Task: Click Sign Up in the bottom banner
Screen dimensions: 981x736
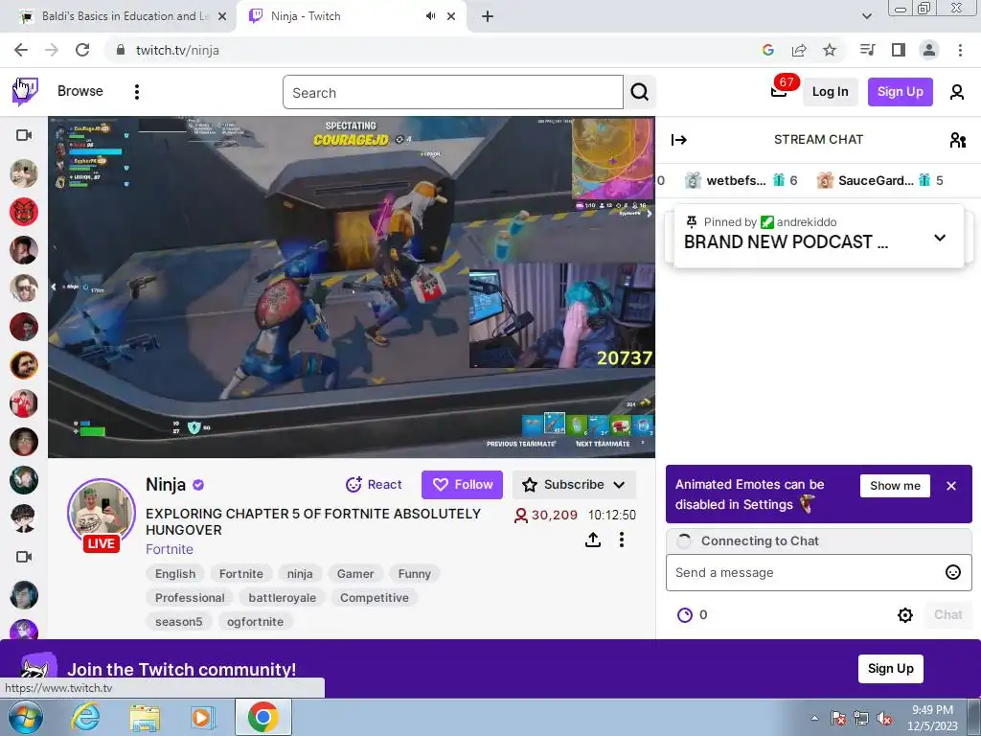Action: tap(890, 668)
